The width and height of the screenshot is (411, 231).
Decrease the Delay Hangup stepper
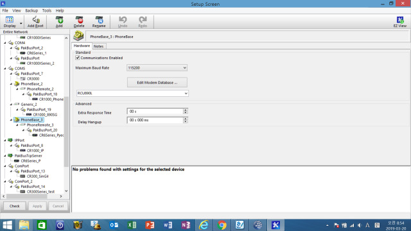pyautogui.click(x=186, y=122)
